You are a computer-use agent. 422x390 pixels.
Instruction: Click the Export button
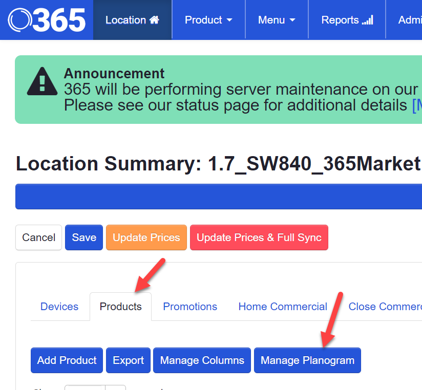click(x=128, y=360)
